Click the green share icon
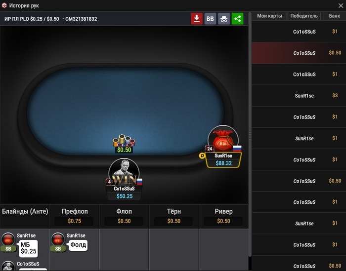This screenshot has width=346, height=271. [x=237, y=19]
